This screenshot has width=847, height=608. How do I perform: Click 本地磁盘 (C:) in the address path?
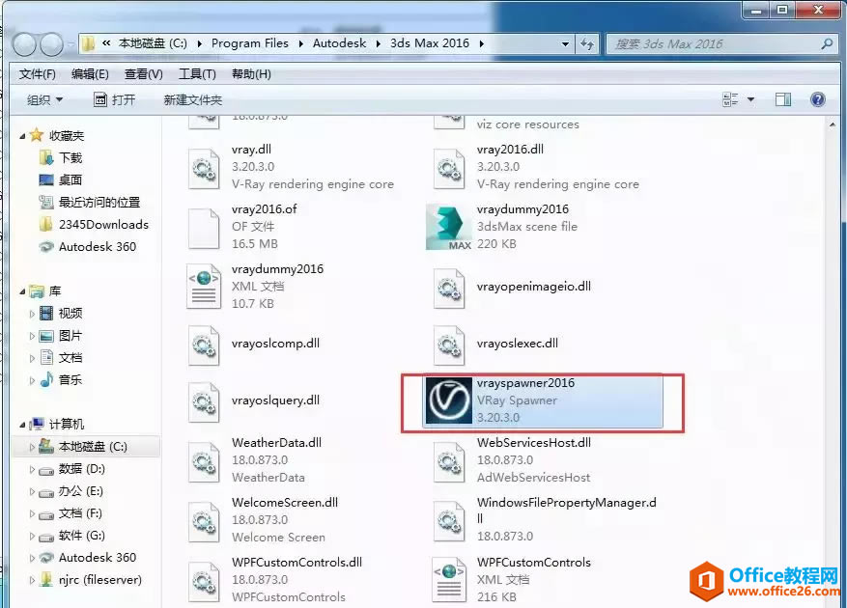click(153, 43)
